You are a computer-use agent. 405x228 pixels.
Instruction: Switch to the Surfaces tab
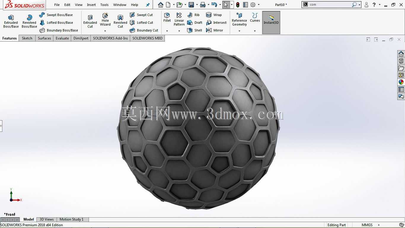[44, 38]
